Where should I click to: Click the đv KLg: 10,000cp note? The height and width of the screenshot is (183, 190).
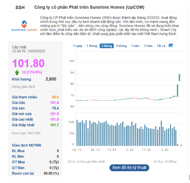165,162
